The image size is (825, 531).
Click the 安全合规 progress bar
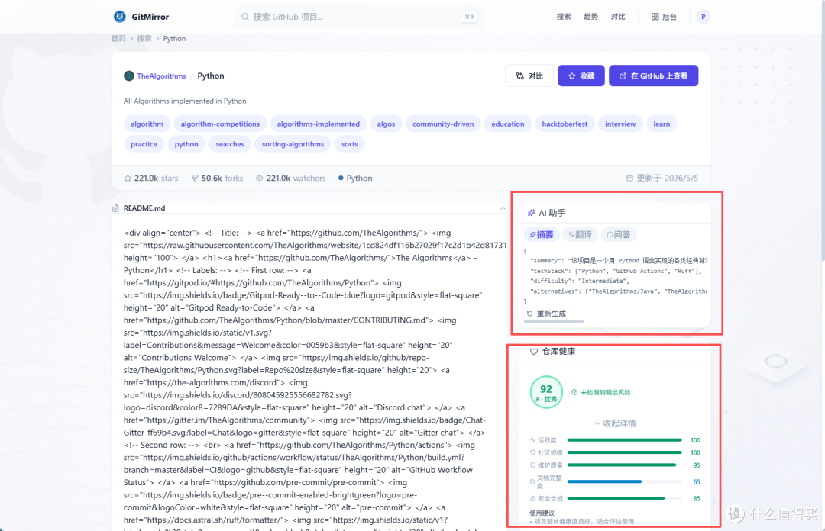[625, 498]
